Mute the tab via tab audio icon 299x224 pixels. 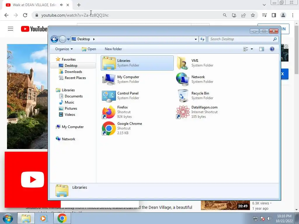pos(61,5)
